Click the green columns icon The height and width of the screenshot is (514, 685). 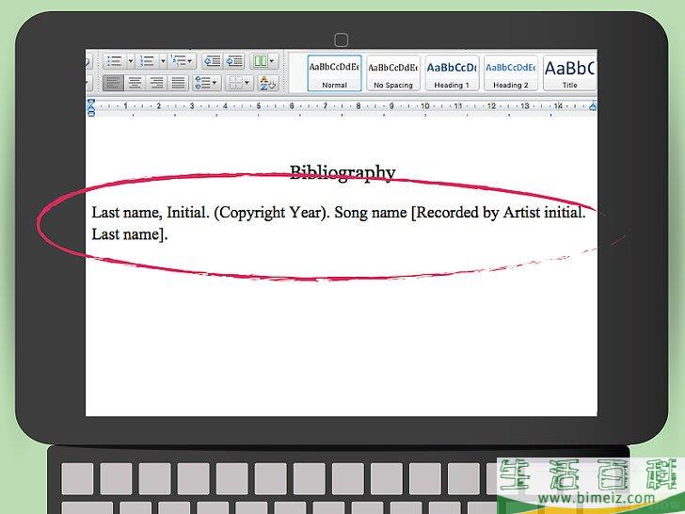261,61
